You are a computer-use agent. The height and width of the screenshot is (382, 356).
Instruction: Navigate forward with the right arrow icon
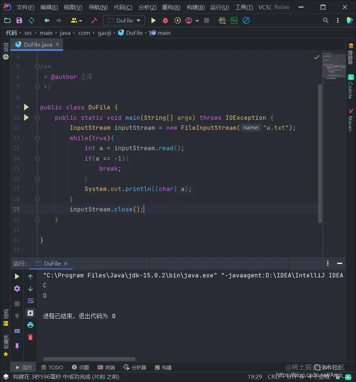pyautogui.click(x=59, y=20)
